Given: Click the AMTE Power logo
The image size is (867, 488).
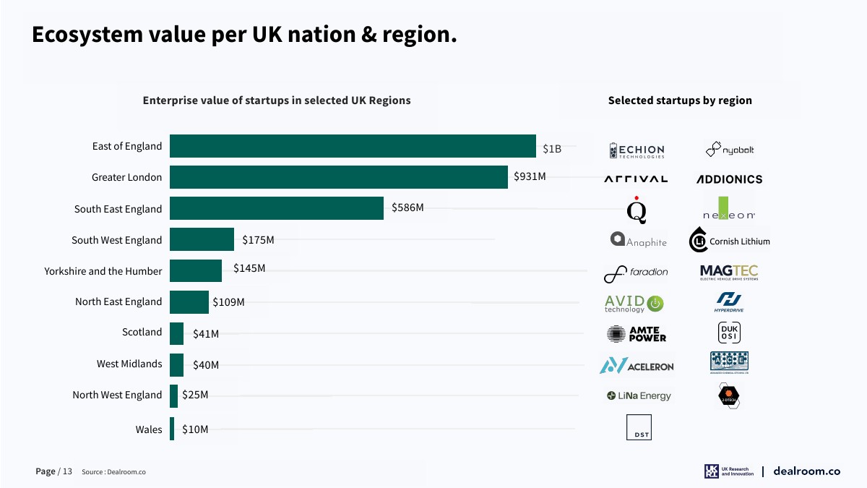Looking at the screenshot, I should pos(637,334).
